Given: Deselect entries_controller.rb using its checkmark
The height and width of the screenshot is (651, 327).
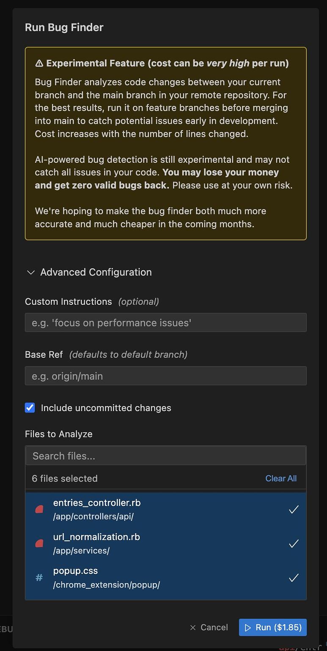Looking at the screenshot, I should click(x=294, y=509).
